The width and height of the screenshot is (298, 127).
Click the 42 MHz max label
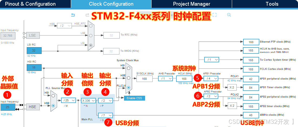coord(235,80)
